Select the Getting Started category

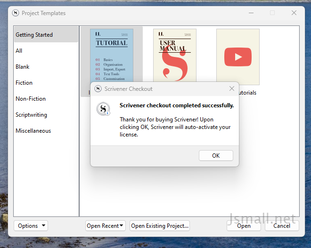pyautogui.click(x=46, y=35)
